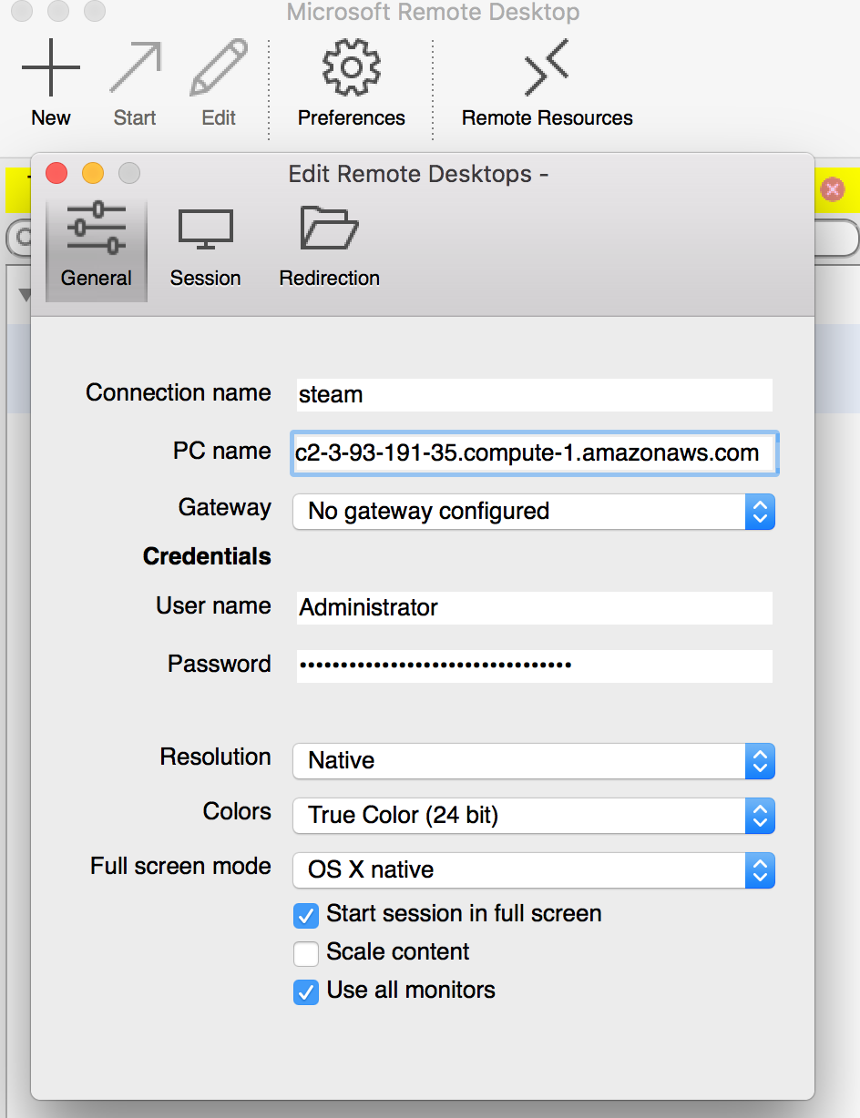Image resolution: width=860 pixels, height=1118 pixels.
Task: Open the Colors dropdown menu
Action: point(533,816)
